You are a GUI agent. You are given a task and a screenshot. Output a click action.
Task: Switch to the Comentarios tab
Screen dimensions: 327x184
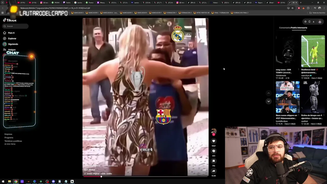[285, 28]
